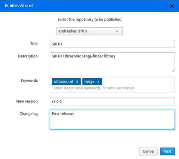This screenshot has width=179, height=159.
Task: Click inside the Changelog text area
Action: (x=112, y=120)
